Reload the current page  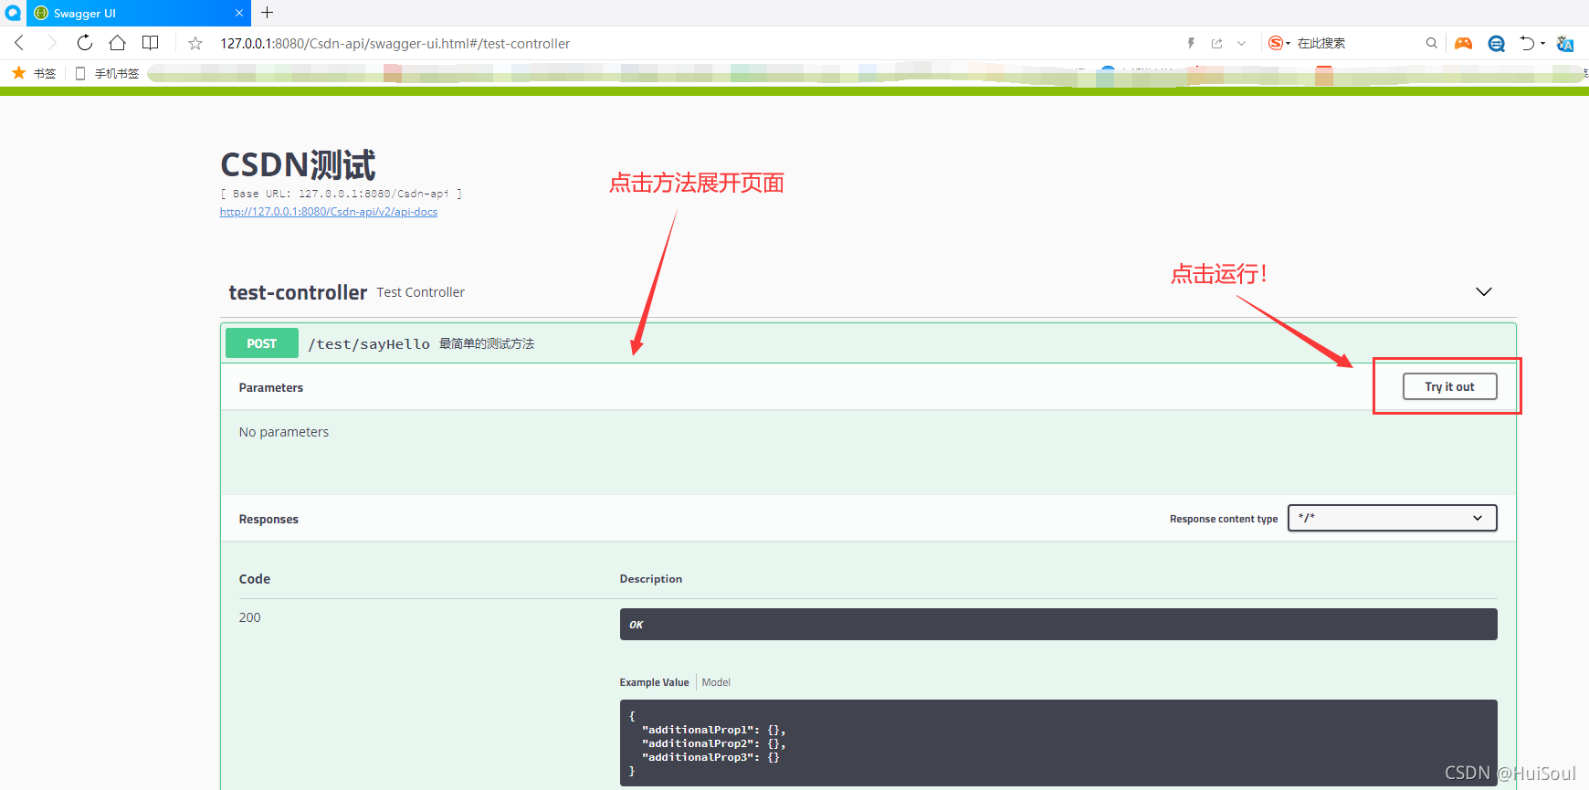click(84, 43)
